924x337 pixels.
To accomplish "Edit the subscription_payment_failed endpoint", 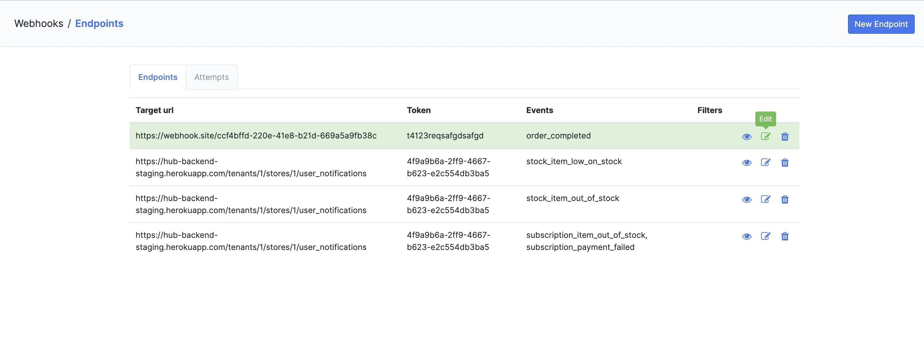I will click(x=766, y=236).
